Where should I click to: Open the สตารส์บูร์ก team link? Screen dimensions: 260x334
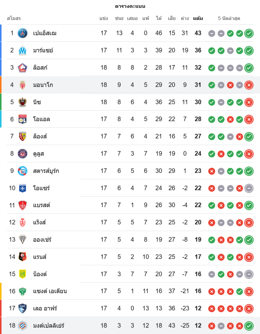(46, 171)
